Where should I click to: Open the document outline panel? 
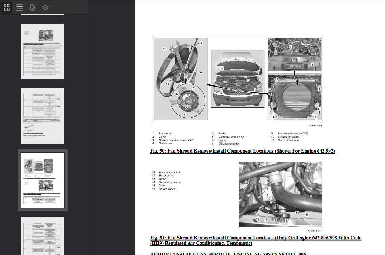19,7
